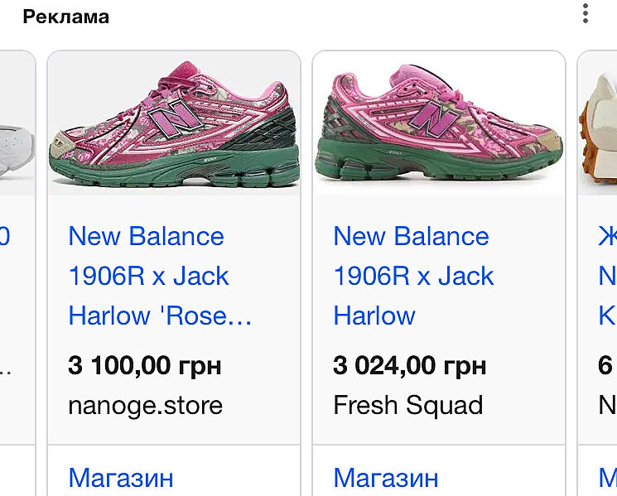Open the three-dot ad options menu
Image resolution: width=617 pixels, height=496 pixels.
[x=586, y=14]
